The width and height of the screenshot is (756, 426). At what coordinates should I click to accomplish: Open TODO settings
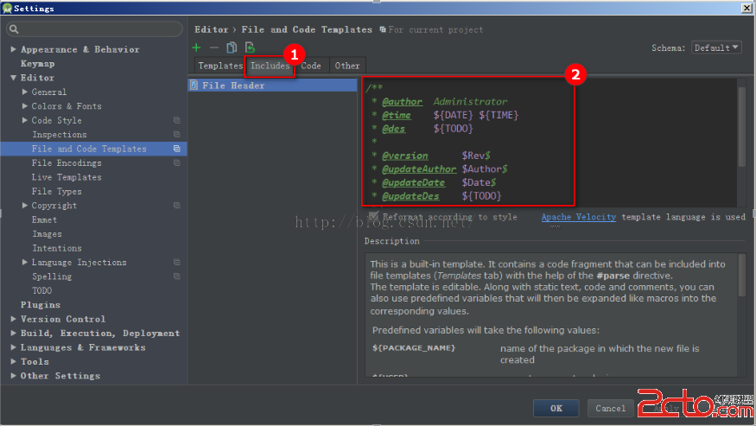tap(42, 290)
